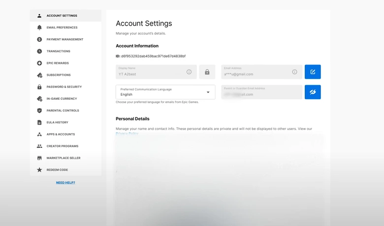Click the info icon in Email Address field
The image size is (384, 226).
click(294, 72)
